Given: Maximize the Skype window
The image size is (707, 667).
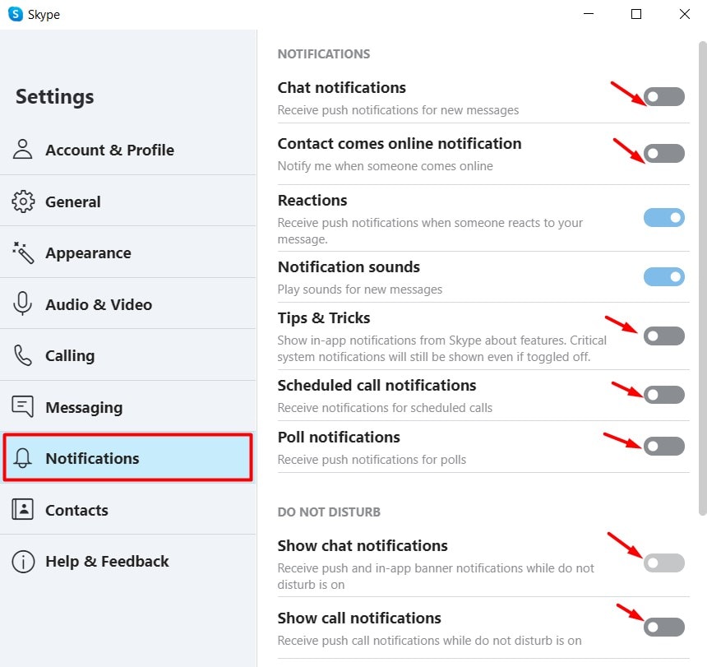Looking at the screenshot, I should click(636, 14).
